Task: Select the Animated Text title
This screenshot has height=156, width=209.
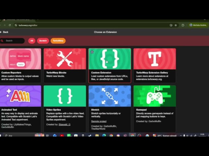Action: [9, 110]
